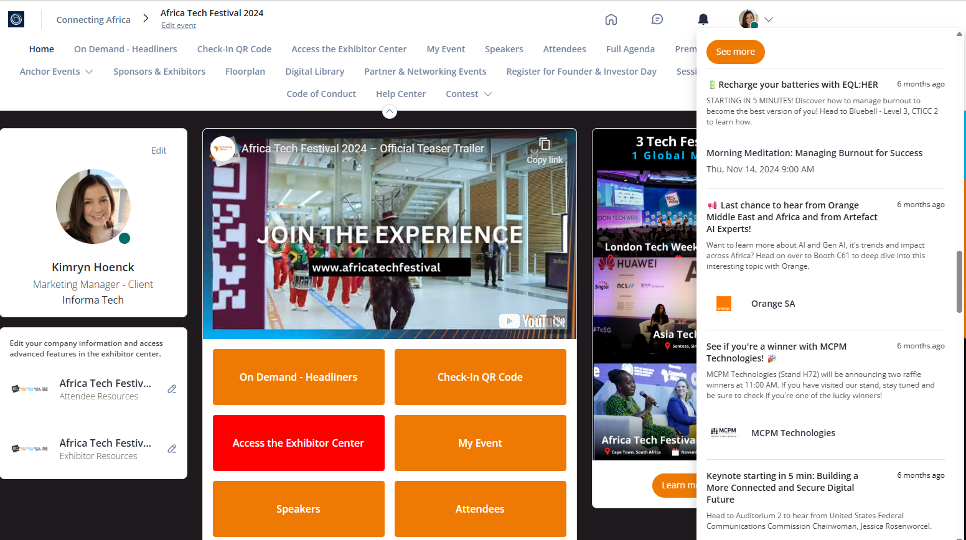Image resolution: width=966 pixels, height=540 pixels.
Task: Click the Edit event link
Action: click(x=179, y=26)
